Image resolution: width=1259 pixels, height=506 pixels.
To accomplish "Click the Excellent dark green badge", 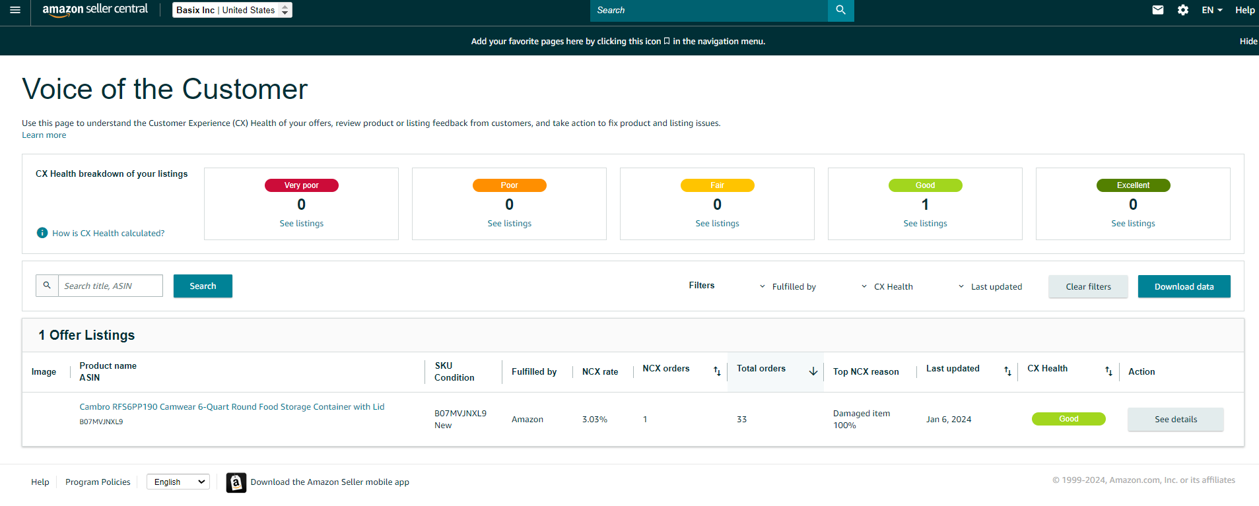I will click(1134, 185).
